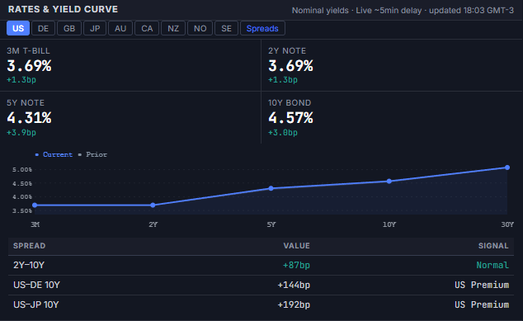Viewport: 523px width, 321px height.
Task: Click the 10Y x-axis label
Action: [x=389, y=224]
